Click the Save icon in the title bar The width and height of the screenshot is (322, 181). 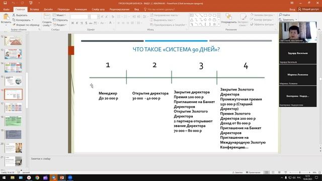point(5,3)
